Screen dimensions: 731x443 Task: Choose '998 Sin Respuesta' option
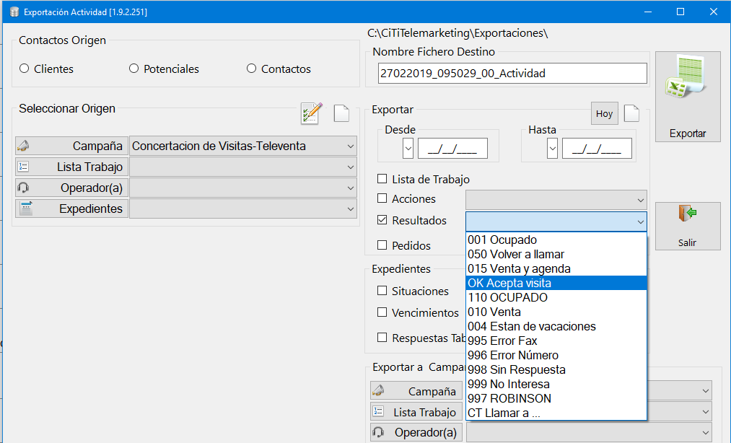point(556,370)
